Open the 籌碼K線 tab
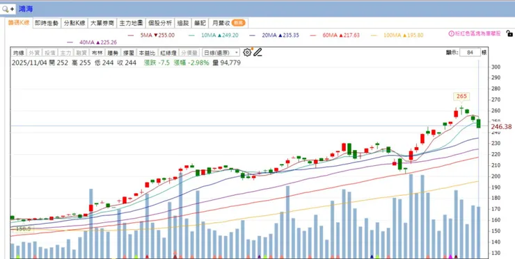 [19, 23]
